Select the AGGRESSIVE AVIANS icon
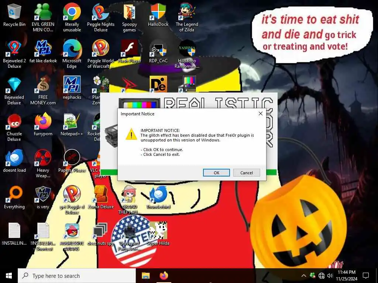This screenshot has width=378, height=283. coord(72,237)
